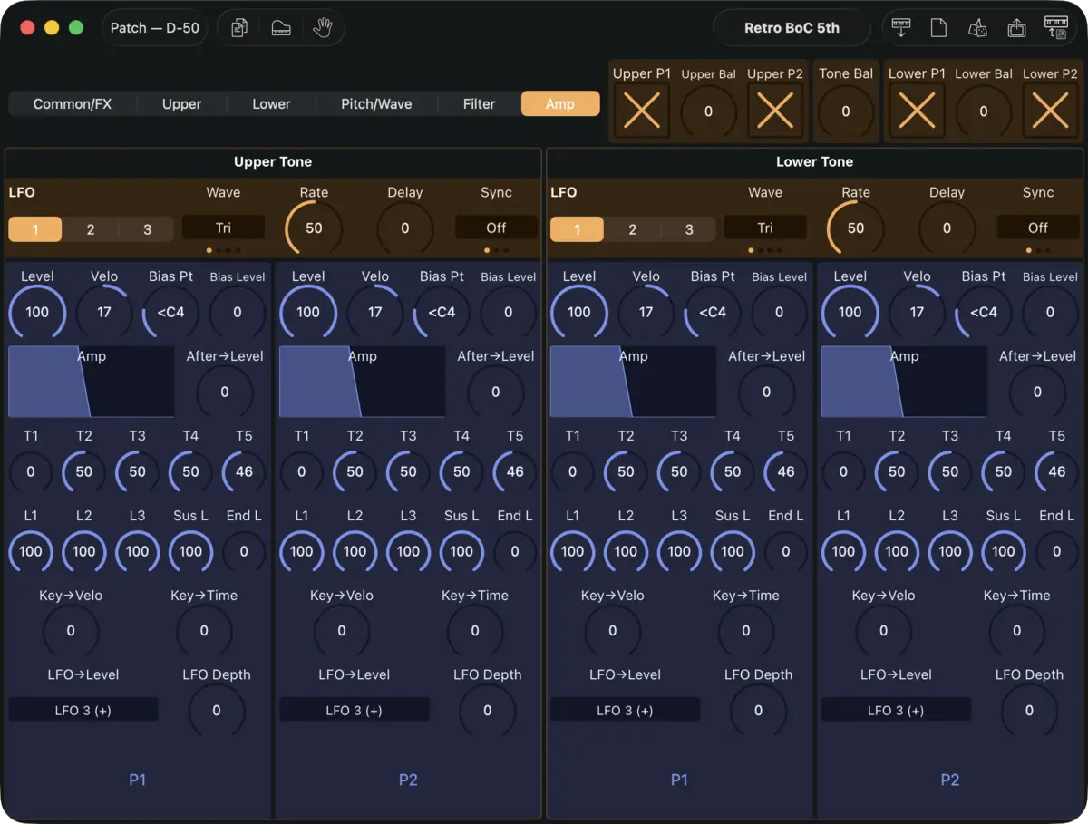
Task: Toggle Upper P2 partial X button
Action: point(775,111)
